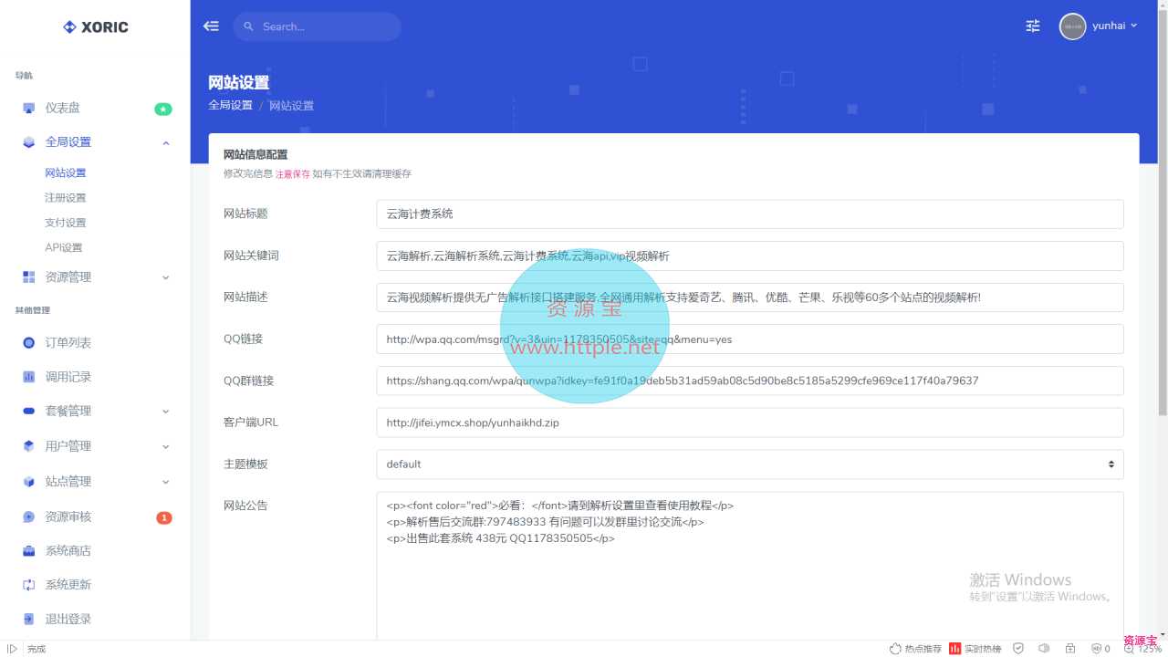Screen dimensions: 1168x657
Task: Click the 网站标题 input field
Action: click(750, 214)
